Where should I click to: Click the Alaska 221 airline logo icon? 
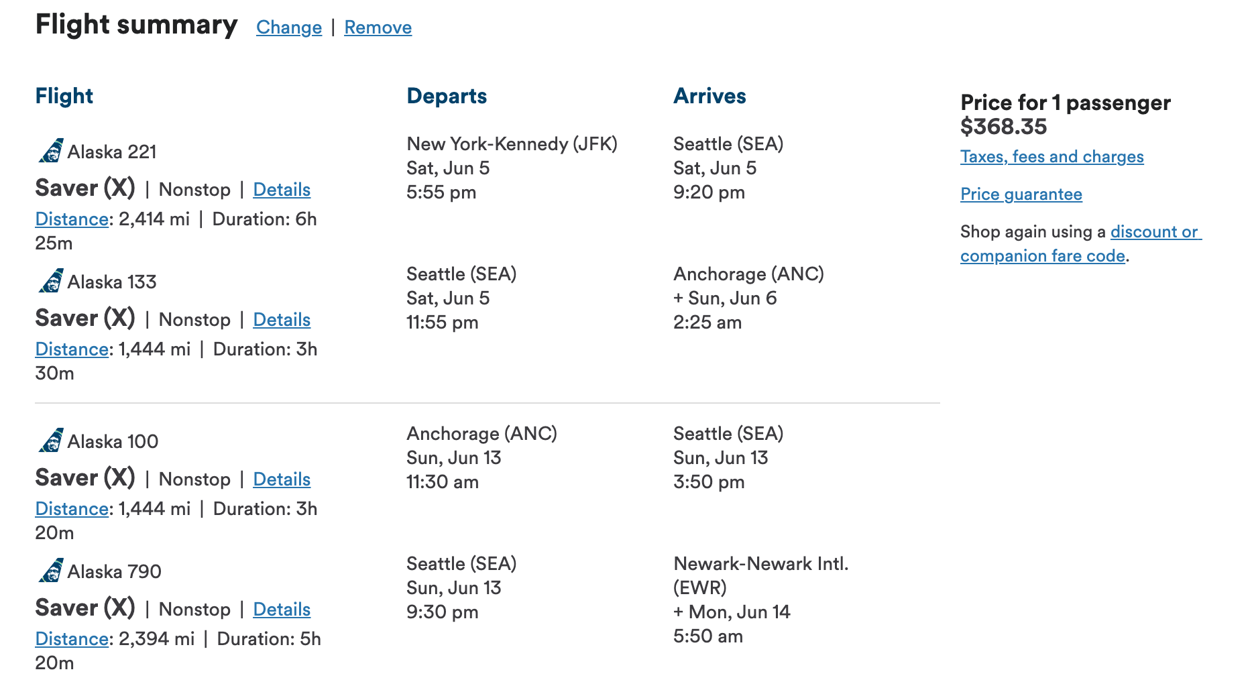[x=51, y=151]
